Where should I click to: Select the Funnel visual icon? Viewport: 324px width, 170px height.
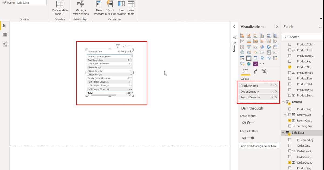tap(249, 47)
